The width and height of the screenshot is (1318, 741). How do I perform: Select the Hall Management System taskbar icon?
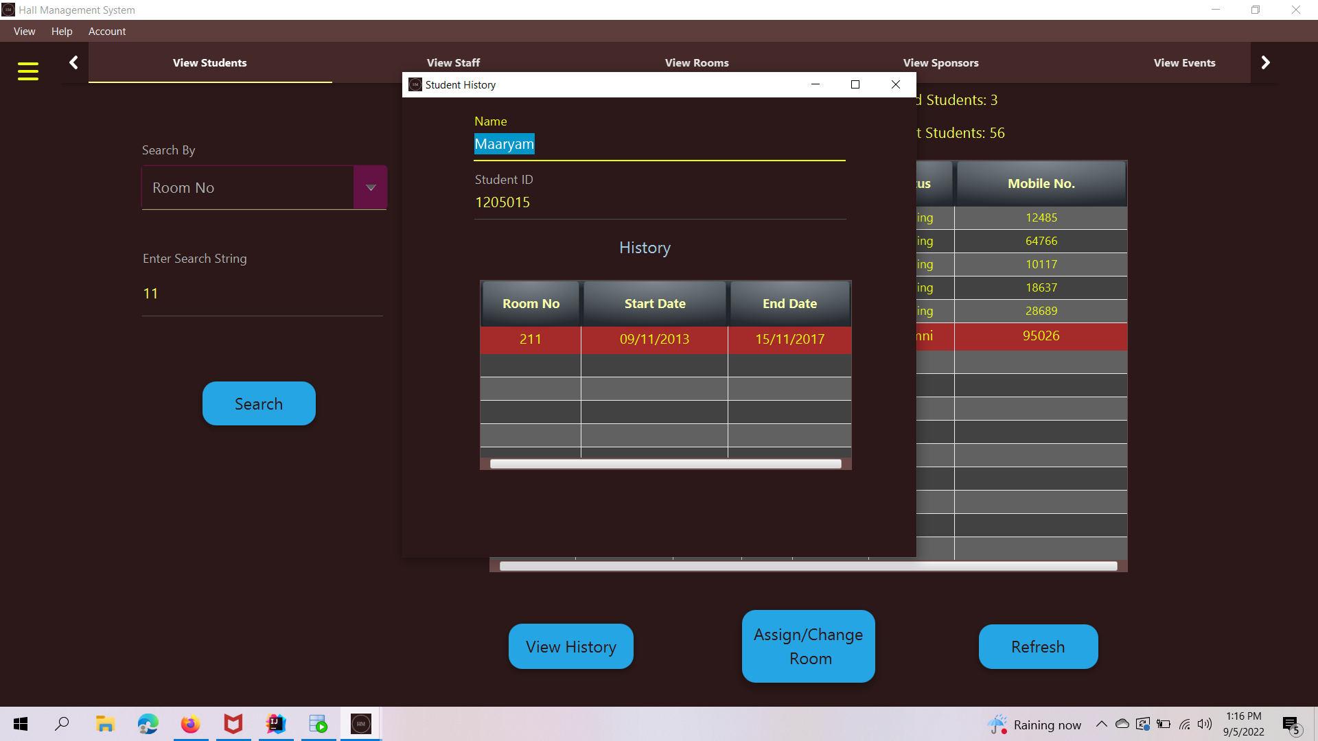coord(360,723)
